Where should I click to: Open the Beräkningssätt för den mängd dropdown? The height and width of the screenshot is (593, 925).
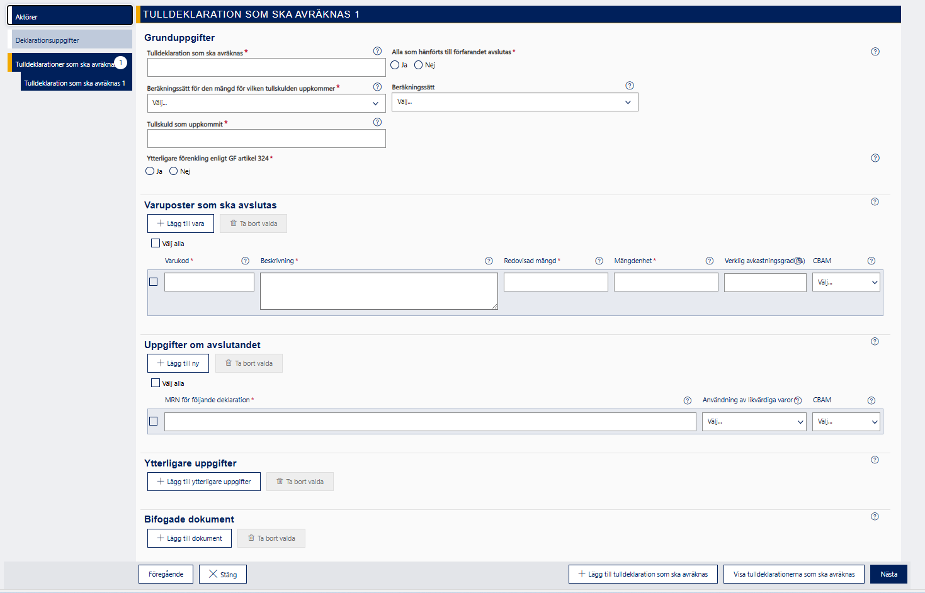tap(266, 103)
